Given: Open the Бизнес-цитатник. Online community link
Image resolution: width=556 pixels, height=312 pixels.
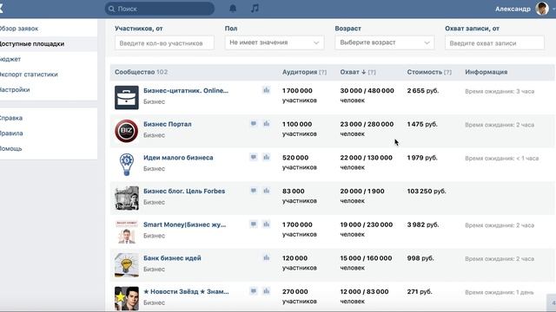Looking at the screenshot, I should pos(186,90).
